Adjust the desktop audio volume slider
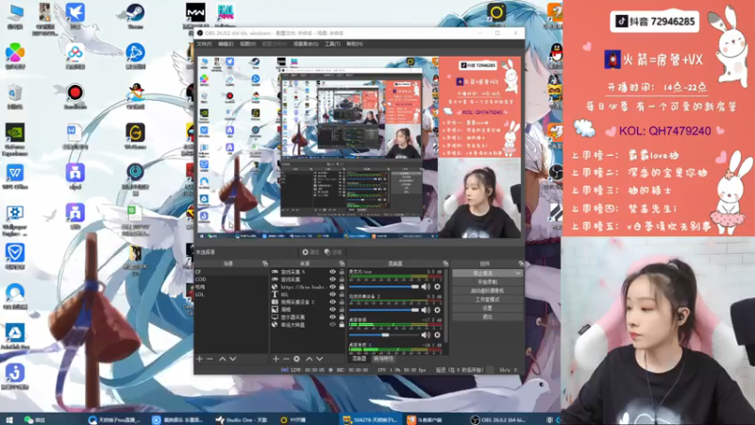The height and width of the screenshot is (425, 755). tap(384, 335)
